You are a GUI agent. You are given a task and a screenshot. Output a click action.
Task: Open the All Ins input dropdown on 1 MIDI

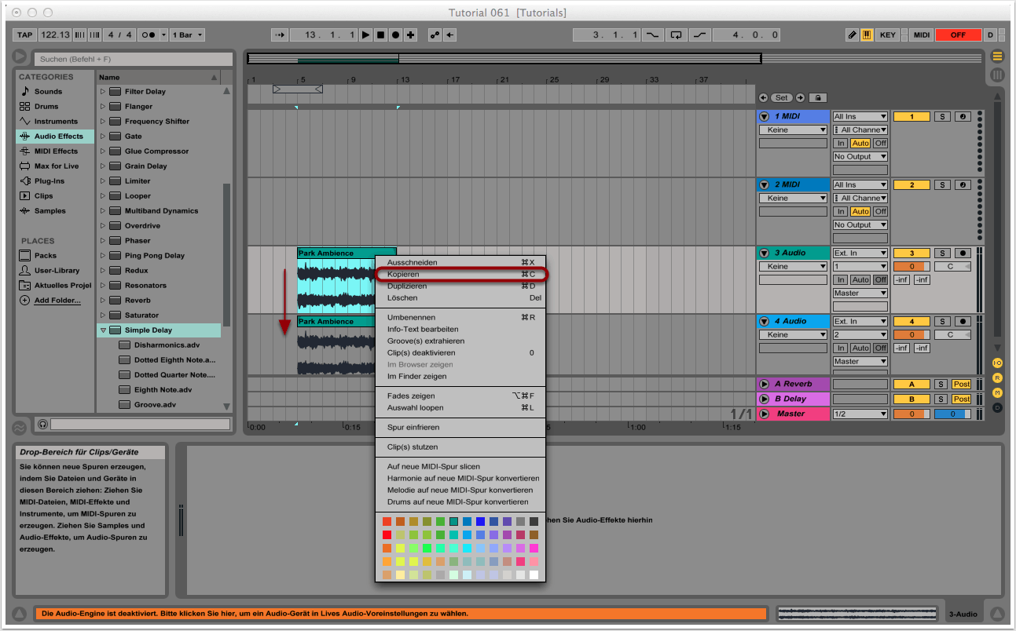[x=860, y=117]
